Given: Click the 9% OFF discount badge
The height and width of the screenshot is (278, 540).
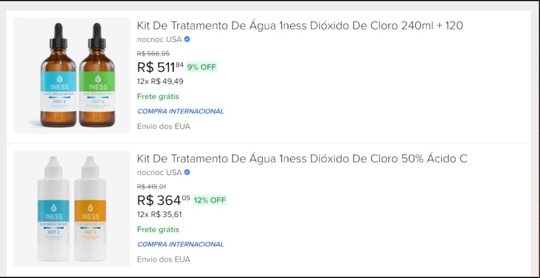Looking at the screenshot, I should pyautogui.click(x=201, y=67).
